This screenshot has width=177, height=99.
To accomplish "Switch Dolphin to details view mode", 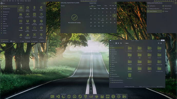I will click(121, 43).
